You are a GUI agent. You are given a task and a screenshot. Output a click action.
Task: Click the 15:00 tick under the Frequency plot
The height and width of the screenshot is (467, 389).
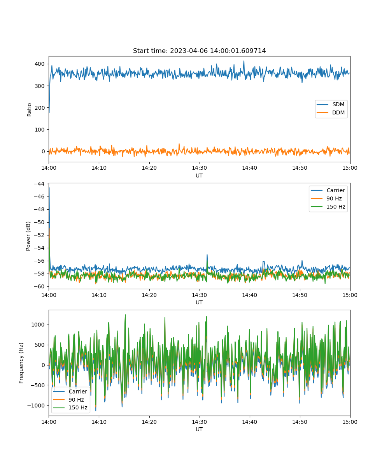coord(350,421)
